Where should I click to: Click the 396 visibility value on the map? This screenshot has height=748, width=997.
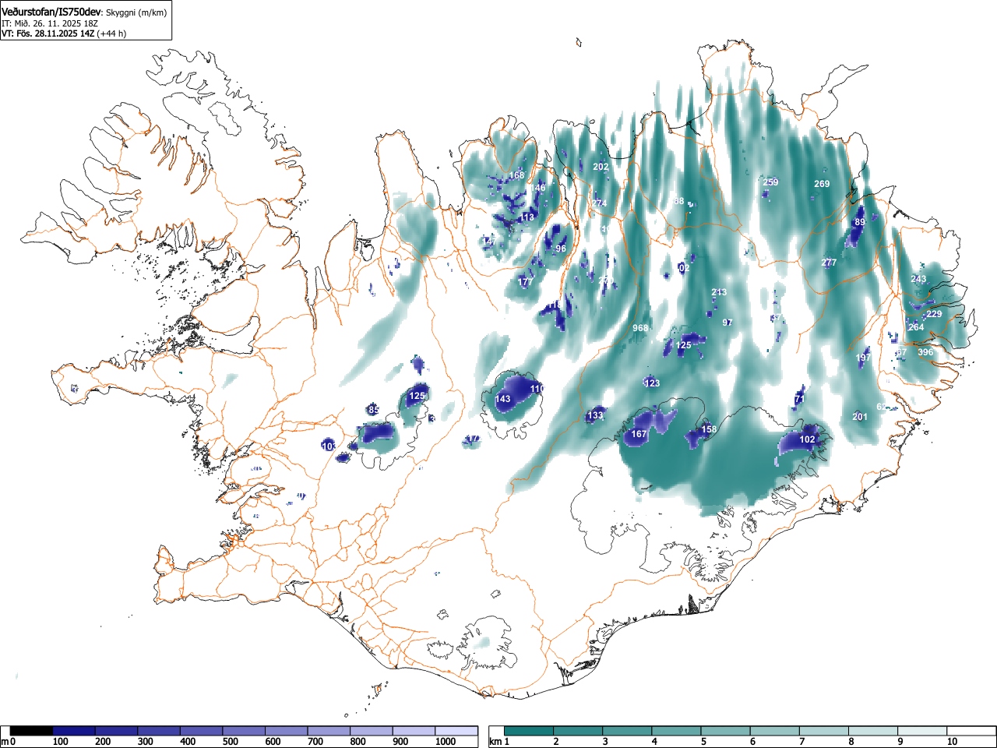click(925, 352)
